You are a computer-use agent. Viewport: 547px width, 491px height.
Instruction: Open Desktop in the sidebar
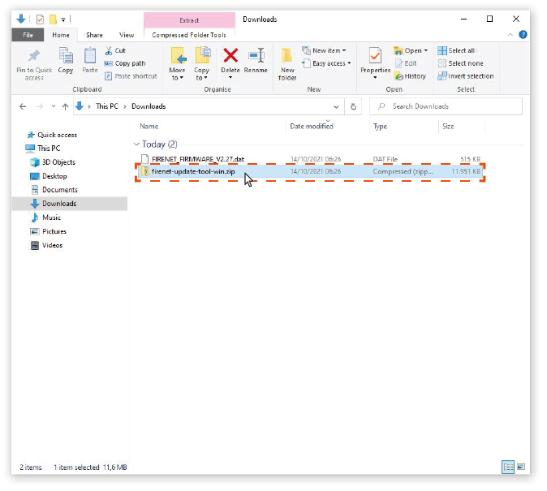54,176
